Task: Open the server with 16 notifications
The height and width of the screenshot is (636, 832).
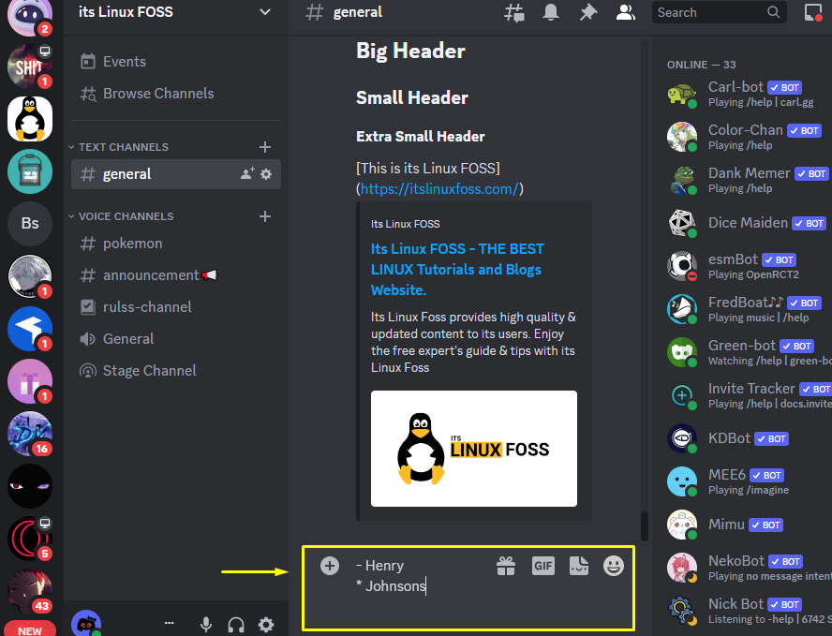Action: (30, 434)
